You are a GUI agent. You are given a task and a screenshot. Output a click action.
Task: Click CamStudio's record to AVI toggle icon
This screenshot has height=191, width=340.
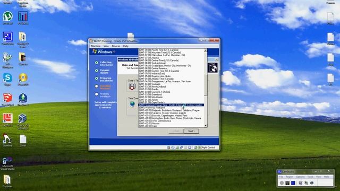[306, 183]
